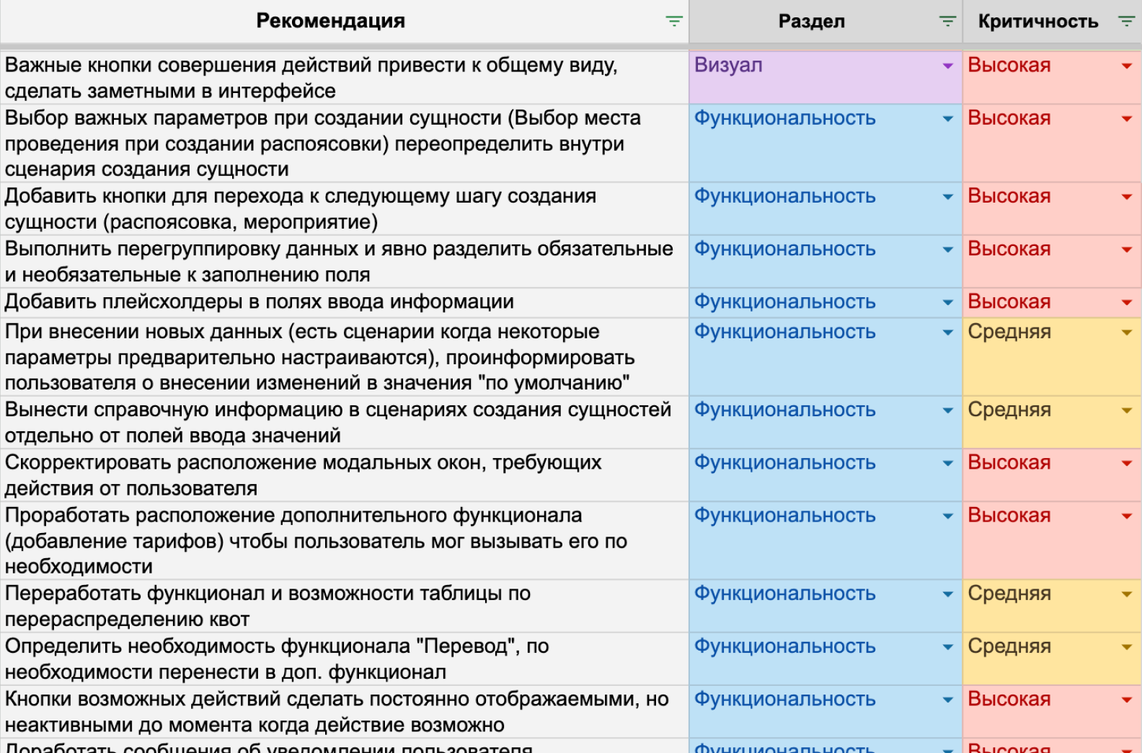This screenshot has width=1142, height=753.
Task: Expand the Критичность dropdown for the Визуал row
Action: click(1126, 66)
